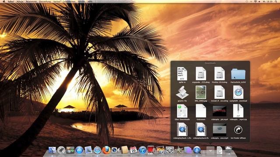280x157 pixels.
Task: Open the videopla…ene.mp4 video thumbnail
Action: (220, 130)
